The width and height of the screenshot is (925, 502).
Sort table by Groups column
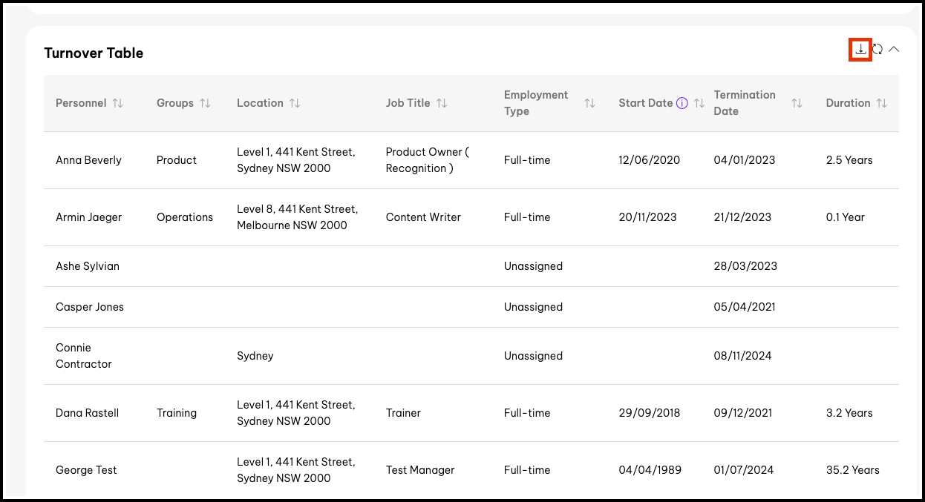205,104
